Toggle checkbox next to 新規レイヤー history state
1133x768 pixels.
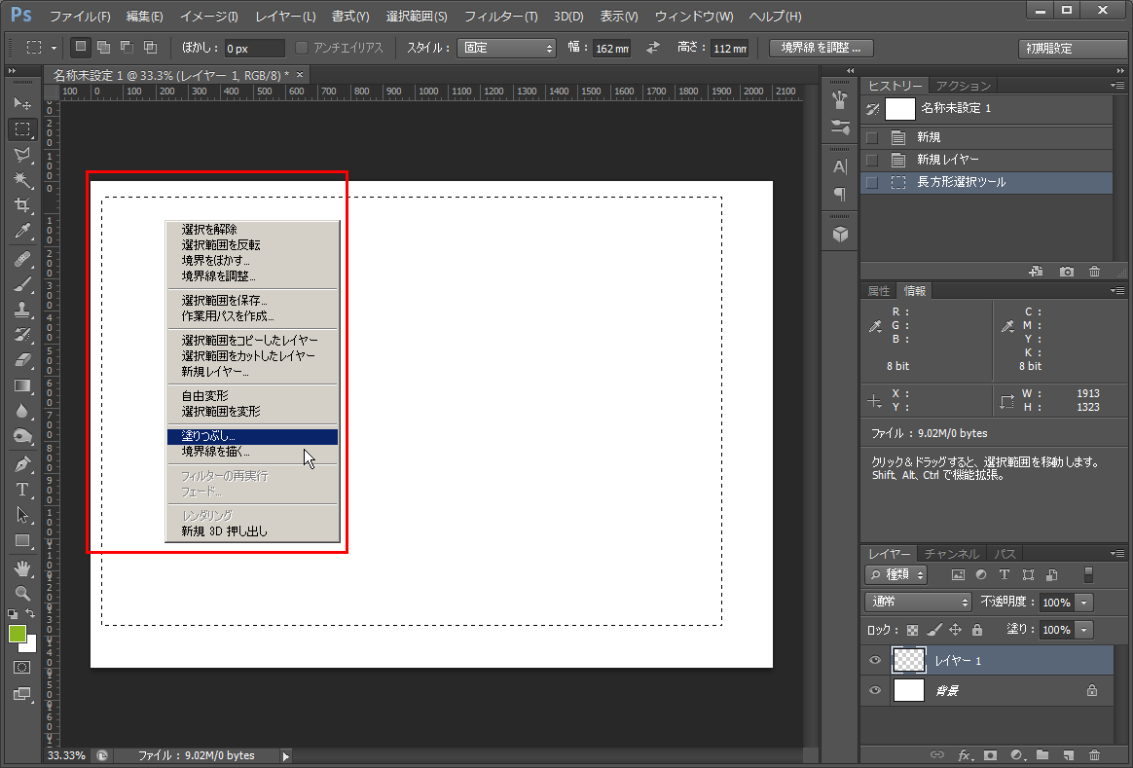[x=872, y=160]
